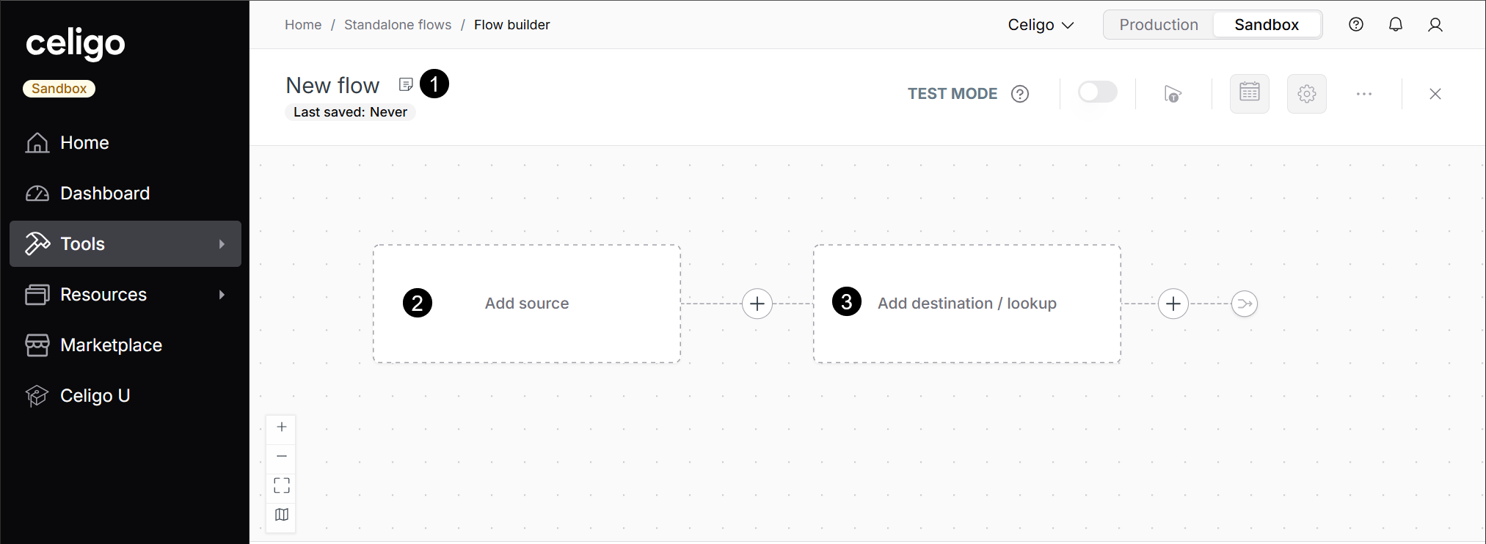1486x544 pixels.
Task: Expand the Tools menu in sidebar
Action: 125,244
